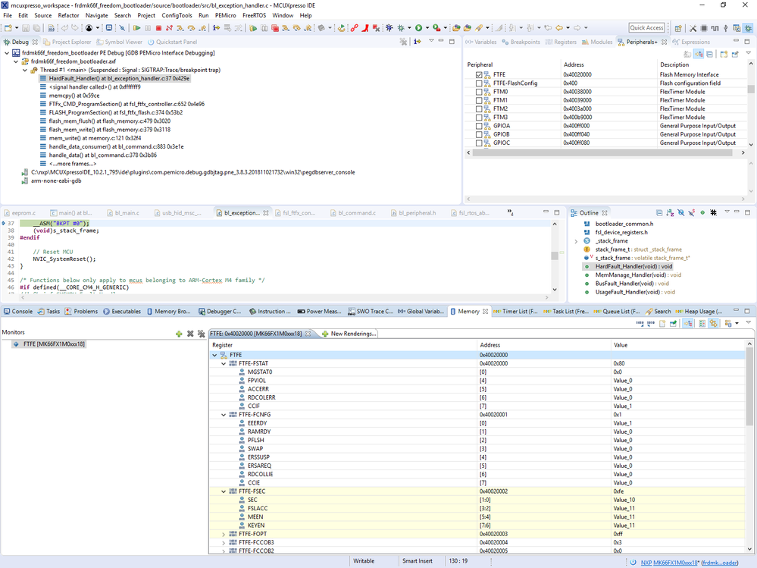Open the fsl_ftfx_con... editor tab

[295, 213]
